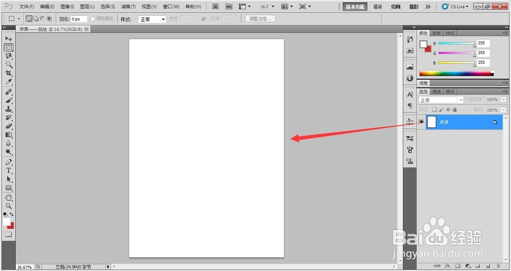Image resolution: width=511 pixels, height=271 pixels.
Task: Select the Gradient tool
Action: tap(9, 134)
